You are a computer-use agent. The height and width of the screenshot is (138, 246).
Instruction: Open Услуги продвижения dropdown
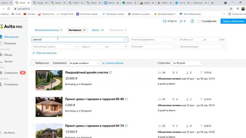[x=153, y=39]
